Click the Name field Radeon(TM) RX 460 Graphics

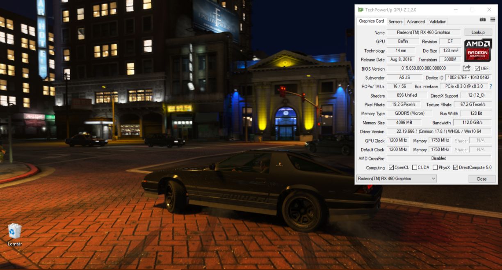(424, 32)
